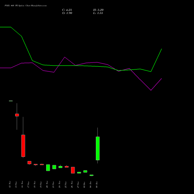Click the large red candle above 14 Nov

(x=23, y=146)
